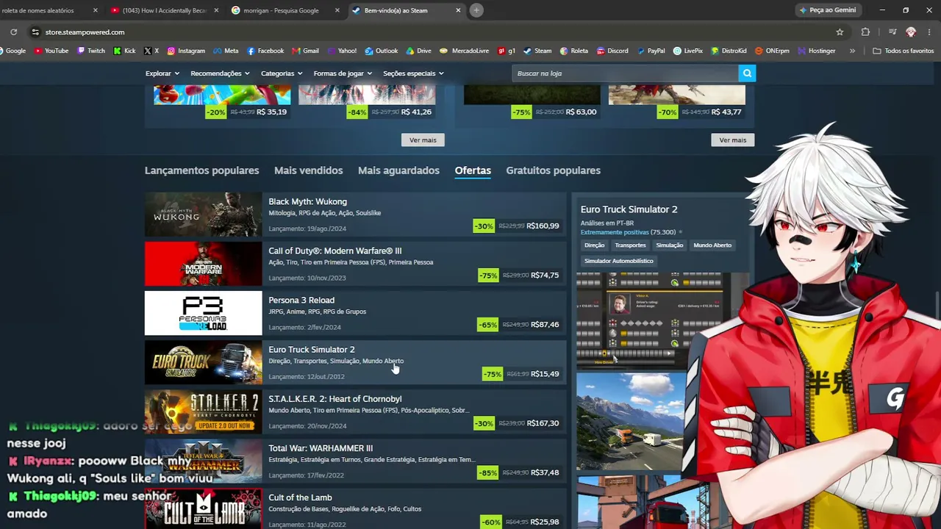Click the Transportes tag in preview panel
Viewport: 941px width, 529px height.
pos(630,245)
